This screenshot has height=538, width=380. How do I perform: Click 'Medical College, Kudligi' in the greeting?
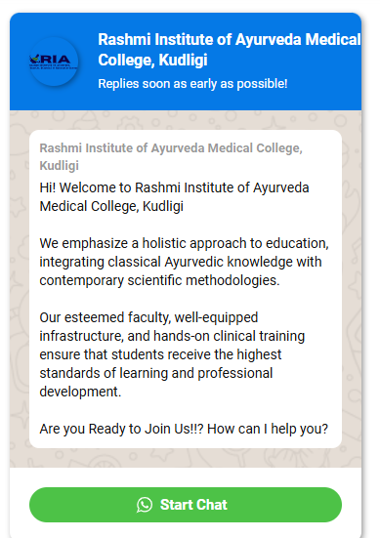tap(111, 206)
